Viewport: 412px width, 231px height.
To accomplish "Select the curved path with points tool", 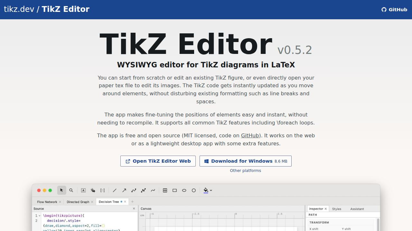I will [x=134, y=190].
